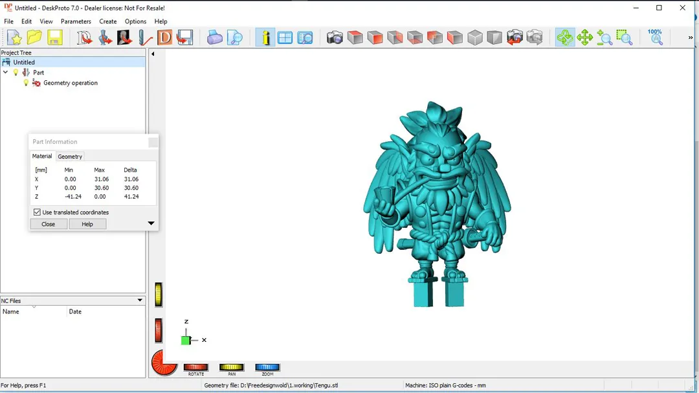Save the project with the yellow floppy icon
The width and height of the screenshot is (699, 393).
(55, 38)
